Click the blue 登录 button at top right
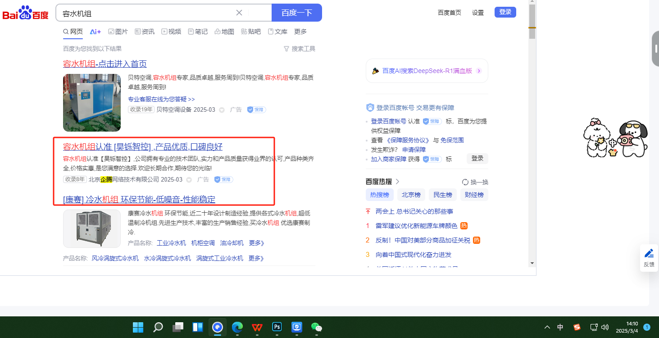The height and width of the screenshot is (338, 659). point(505,12)
